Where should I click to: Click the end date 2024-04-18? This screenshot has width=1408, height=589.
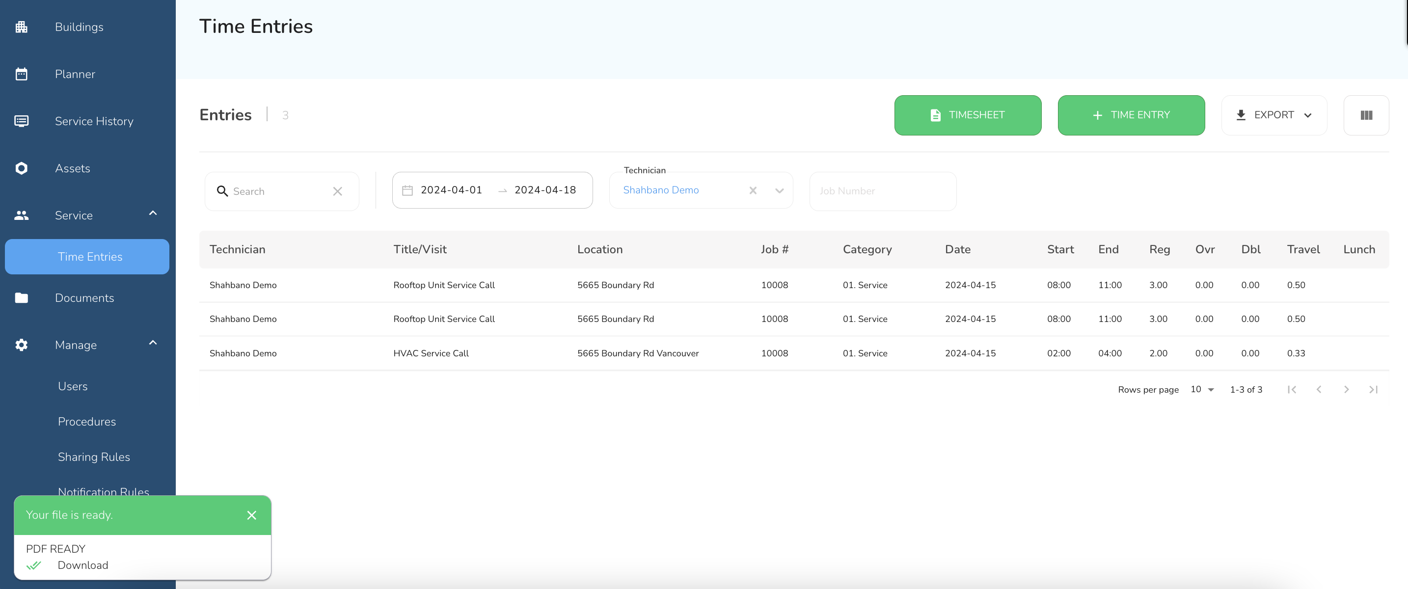point(545,190)
